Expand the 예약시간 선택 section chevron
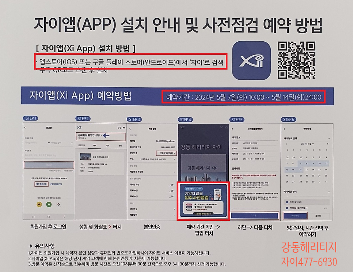353x272 pixels. tap(329, 192)
